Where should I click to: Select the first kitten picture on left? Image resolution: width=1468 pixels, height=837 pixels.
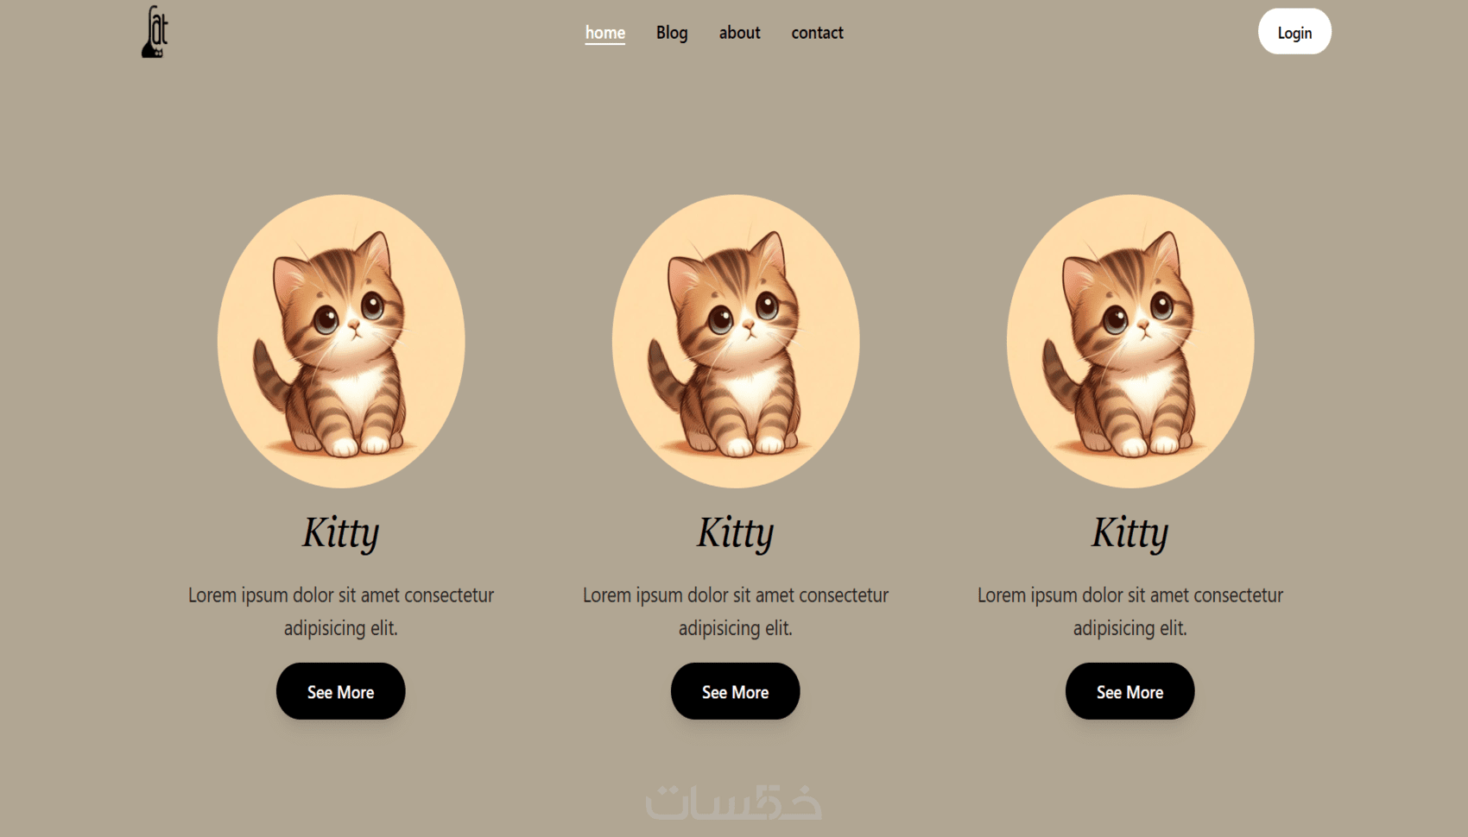coord(341,341)
